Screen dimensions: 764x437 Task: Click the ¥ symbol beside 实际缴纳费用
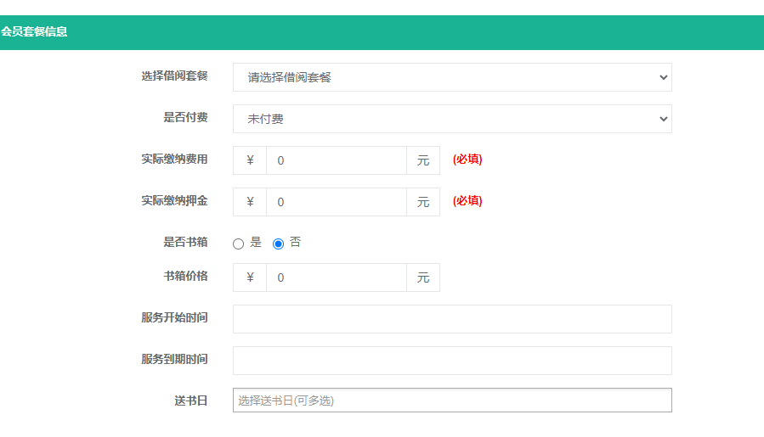click(x=250, y=160)
